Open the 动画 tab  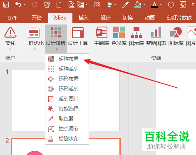pos(150,18)
